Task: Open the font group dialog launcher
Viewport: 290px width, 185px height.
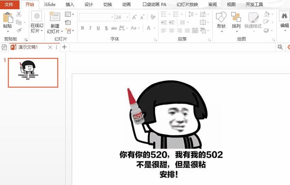Action: click(x=155, y=40)
